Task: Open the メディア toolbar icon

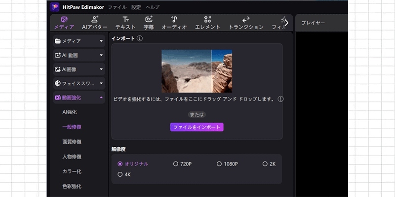Action: 64,19
